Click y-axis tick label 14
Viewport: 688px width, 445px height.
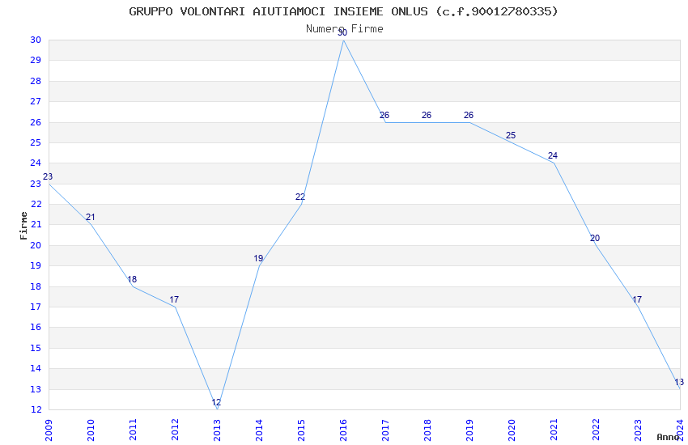point(36,368)
